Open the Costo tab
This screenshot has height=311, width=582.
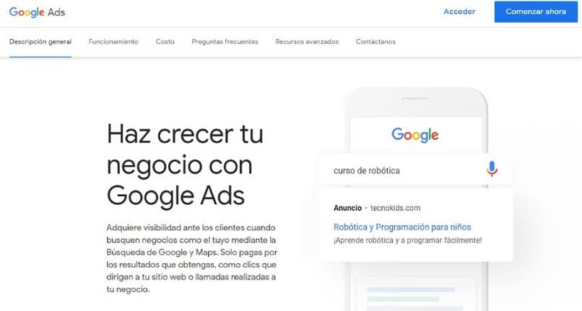coord(165,42)
